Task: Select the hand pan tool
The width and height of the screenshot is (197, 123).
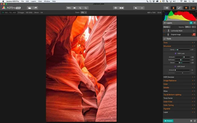Action: coord(173,8)
